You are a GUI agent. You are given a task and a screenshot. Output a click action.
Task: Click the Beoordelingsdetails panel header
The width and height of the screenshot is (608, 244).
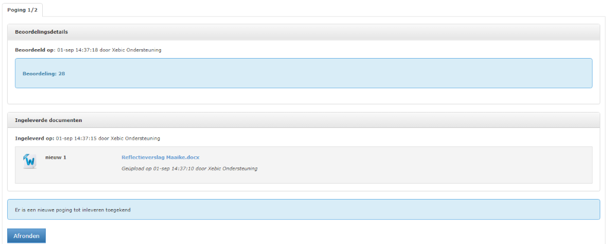point(303,32)
